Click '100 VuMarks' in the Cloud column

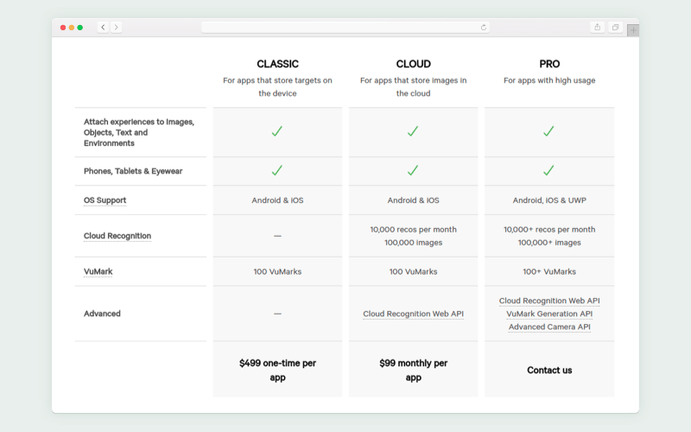(x=414, y=271)
